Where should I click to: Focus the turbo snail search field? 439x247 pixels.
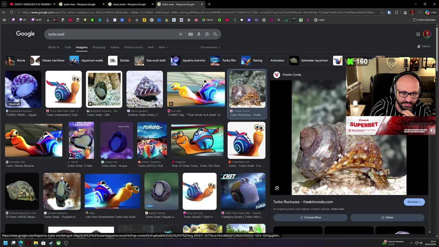click(111, 34)
